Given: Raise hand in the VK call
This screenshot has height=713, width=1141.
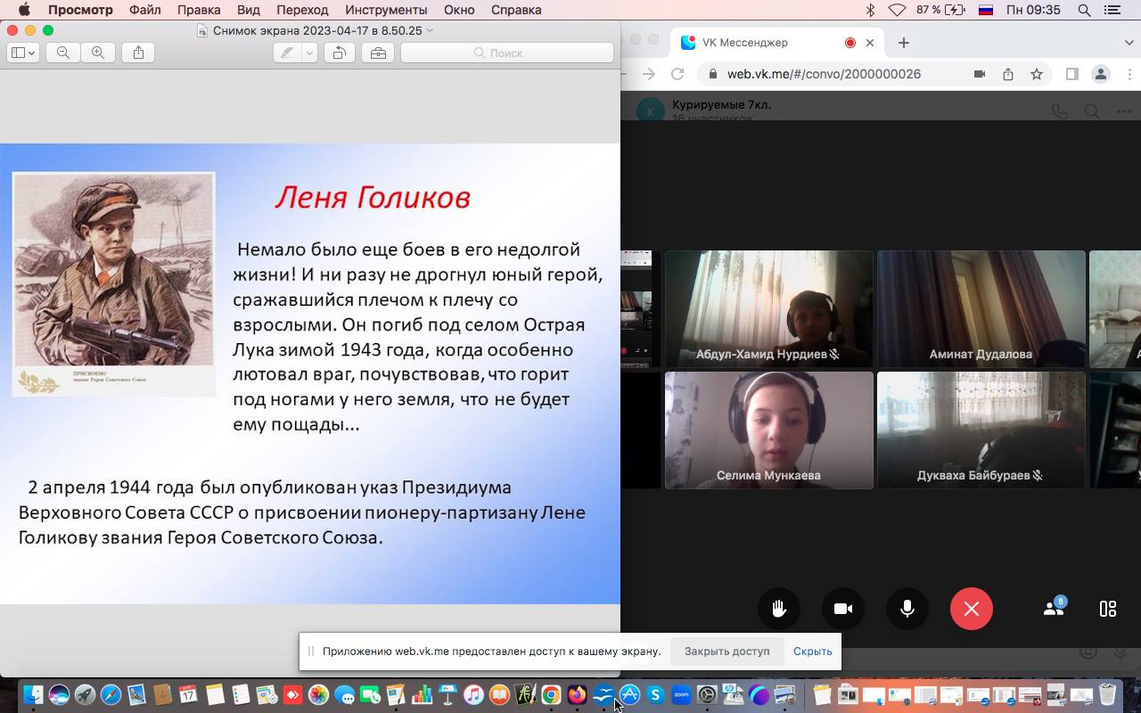Looking at the screenshot, I should (x=778, y=609).
